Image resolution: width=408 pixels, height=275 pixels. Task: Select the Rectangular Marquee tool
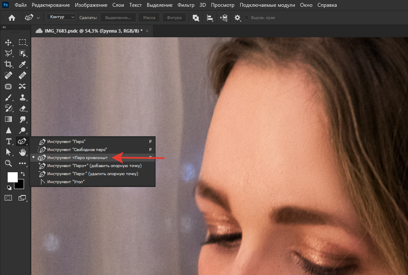pyautogui.click(x=22, y=42)
